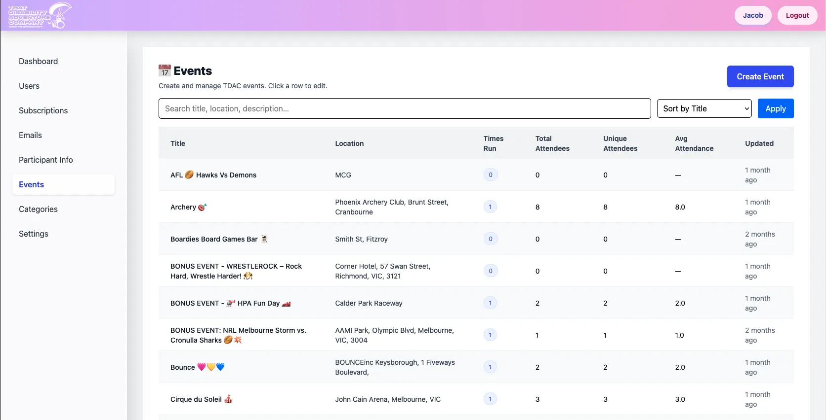Go to Subscriptions in the sidebar

click(x=43, y=110)
